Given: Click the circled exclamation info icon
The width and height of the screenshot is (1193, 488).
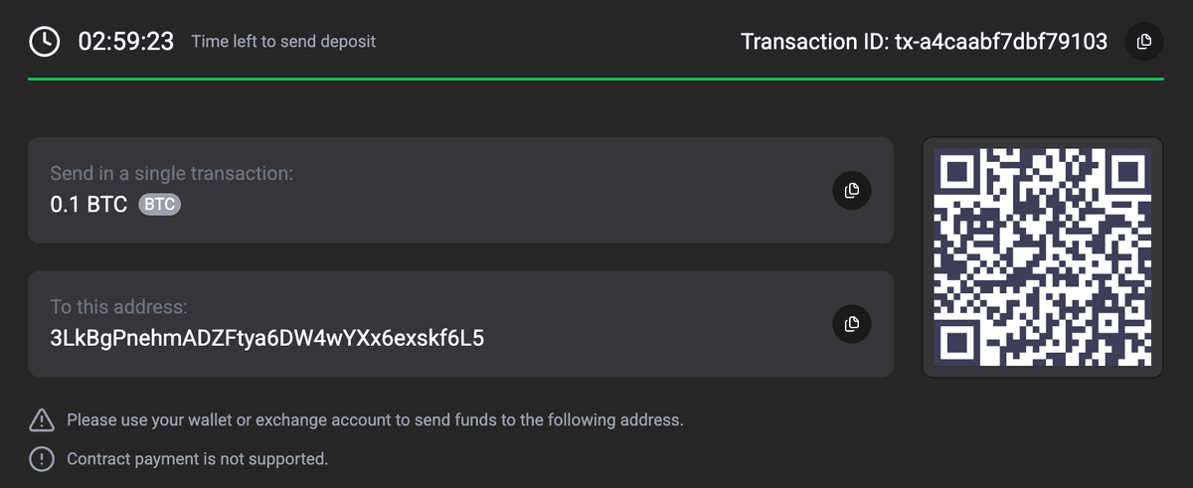Looking at the screenshot, I should coord(42,459).
